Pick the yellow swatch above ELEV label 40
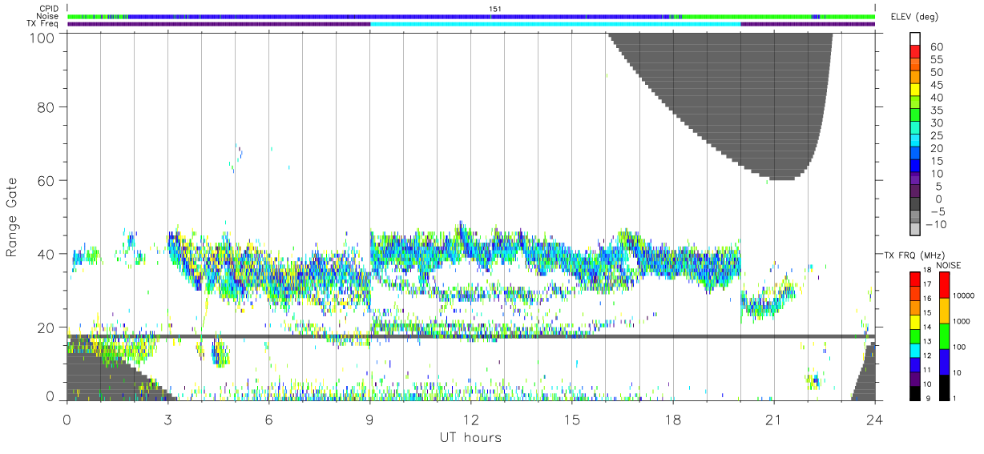 tap(916, 90)
